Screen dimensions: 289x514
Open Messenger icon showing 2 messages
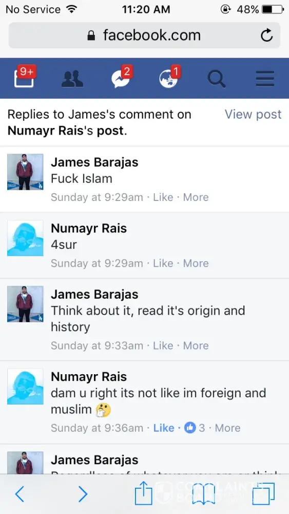[x=121, y=78]
